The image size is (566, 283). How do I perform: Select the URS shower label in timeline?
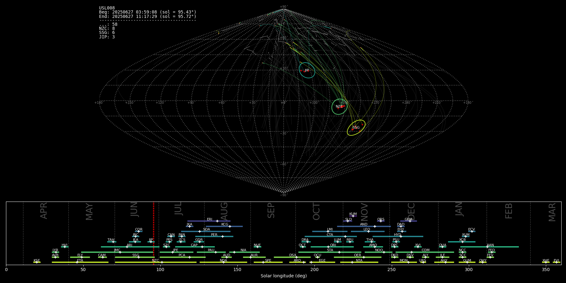point(422,261)
